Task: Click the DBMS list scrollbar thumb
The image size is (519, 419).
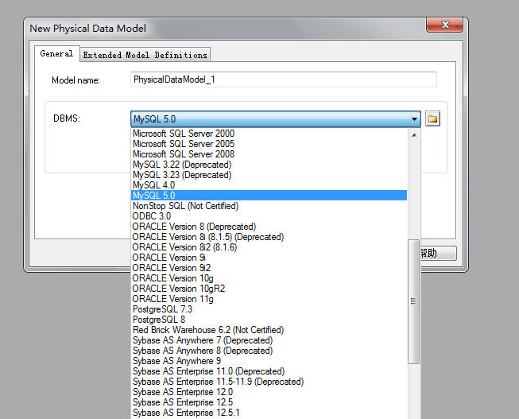Action: point(414,301)
